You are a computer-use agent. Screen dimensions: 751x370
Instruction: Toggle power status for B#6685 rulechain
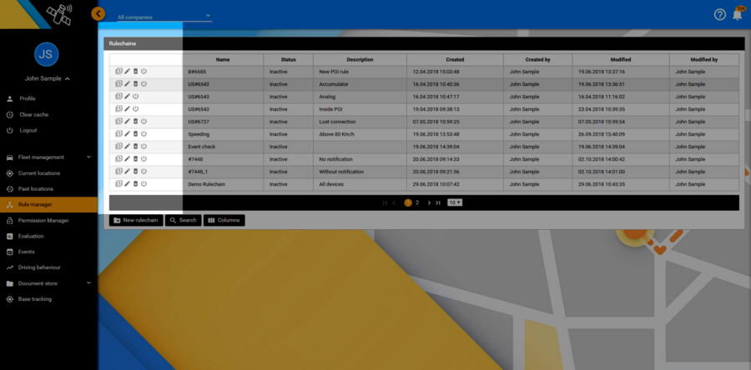click(144, 72)
